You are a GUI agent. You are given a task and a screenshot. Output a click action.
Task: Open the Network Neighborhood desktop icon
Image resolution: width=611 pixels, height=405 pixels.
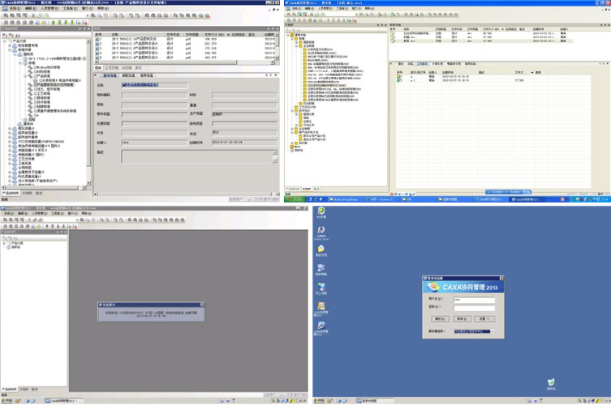[321, 287]
